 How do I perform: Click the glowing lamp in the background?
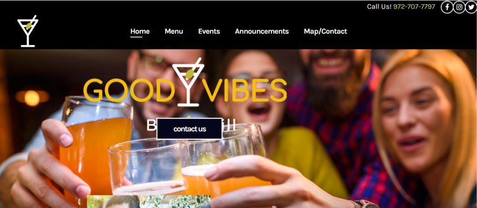(x=32, y=98)
